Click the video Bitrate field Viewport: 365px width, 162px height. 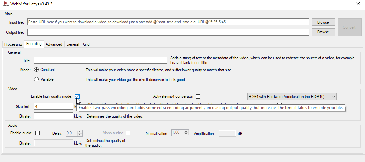(x=54, y=116)
